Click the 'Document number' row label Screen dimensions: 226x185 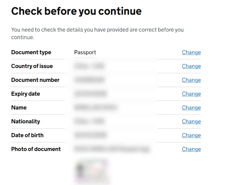35,80
